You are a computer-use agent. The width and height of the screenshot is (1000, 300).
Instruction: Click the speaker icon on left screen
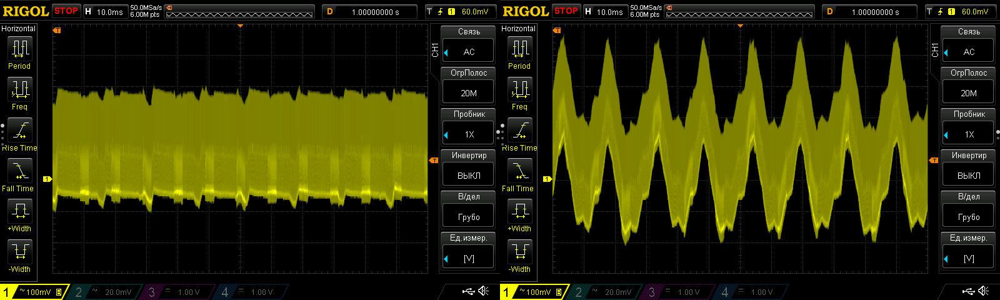[x=483, y=291]
